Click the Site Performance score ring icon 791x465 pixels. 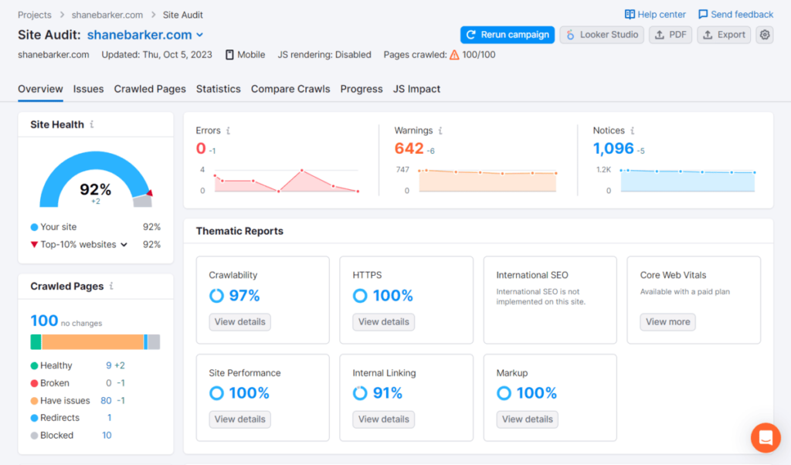(x=216, y=393)
